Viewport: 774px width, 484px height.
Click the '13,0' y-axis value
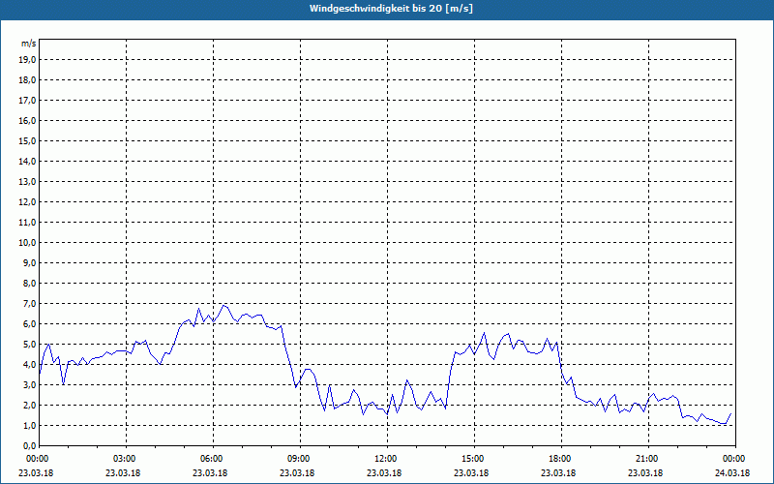click(x=27, y=182)
